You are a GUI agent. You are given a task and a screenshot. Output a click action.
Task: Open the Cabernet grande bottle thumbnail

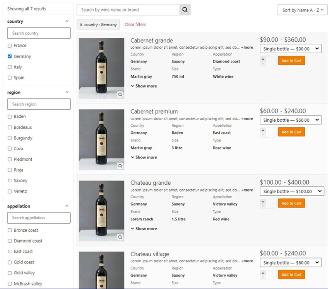tap(101, 68)
